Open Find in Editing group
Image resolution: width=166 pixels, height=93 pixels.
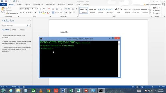(156, 8)
